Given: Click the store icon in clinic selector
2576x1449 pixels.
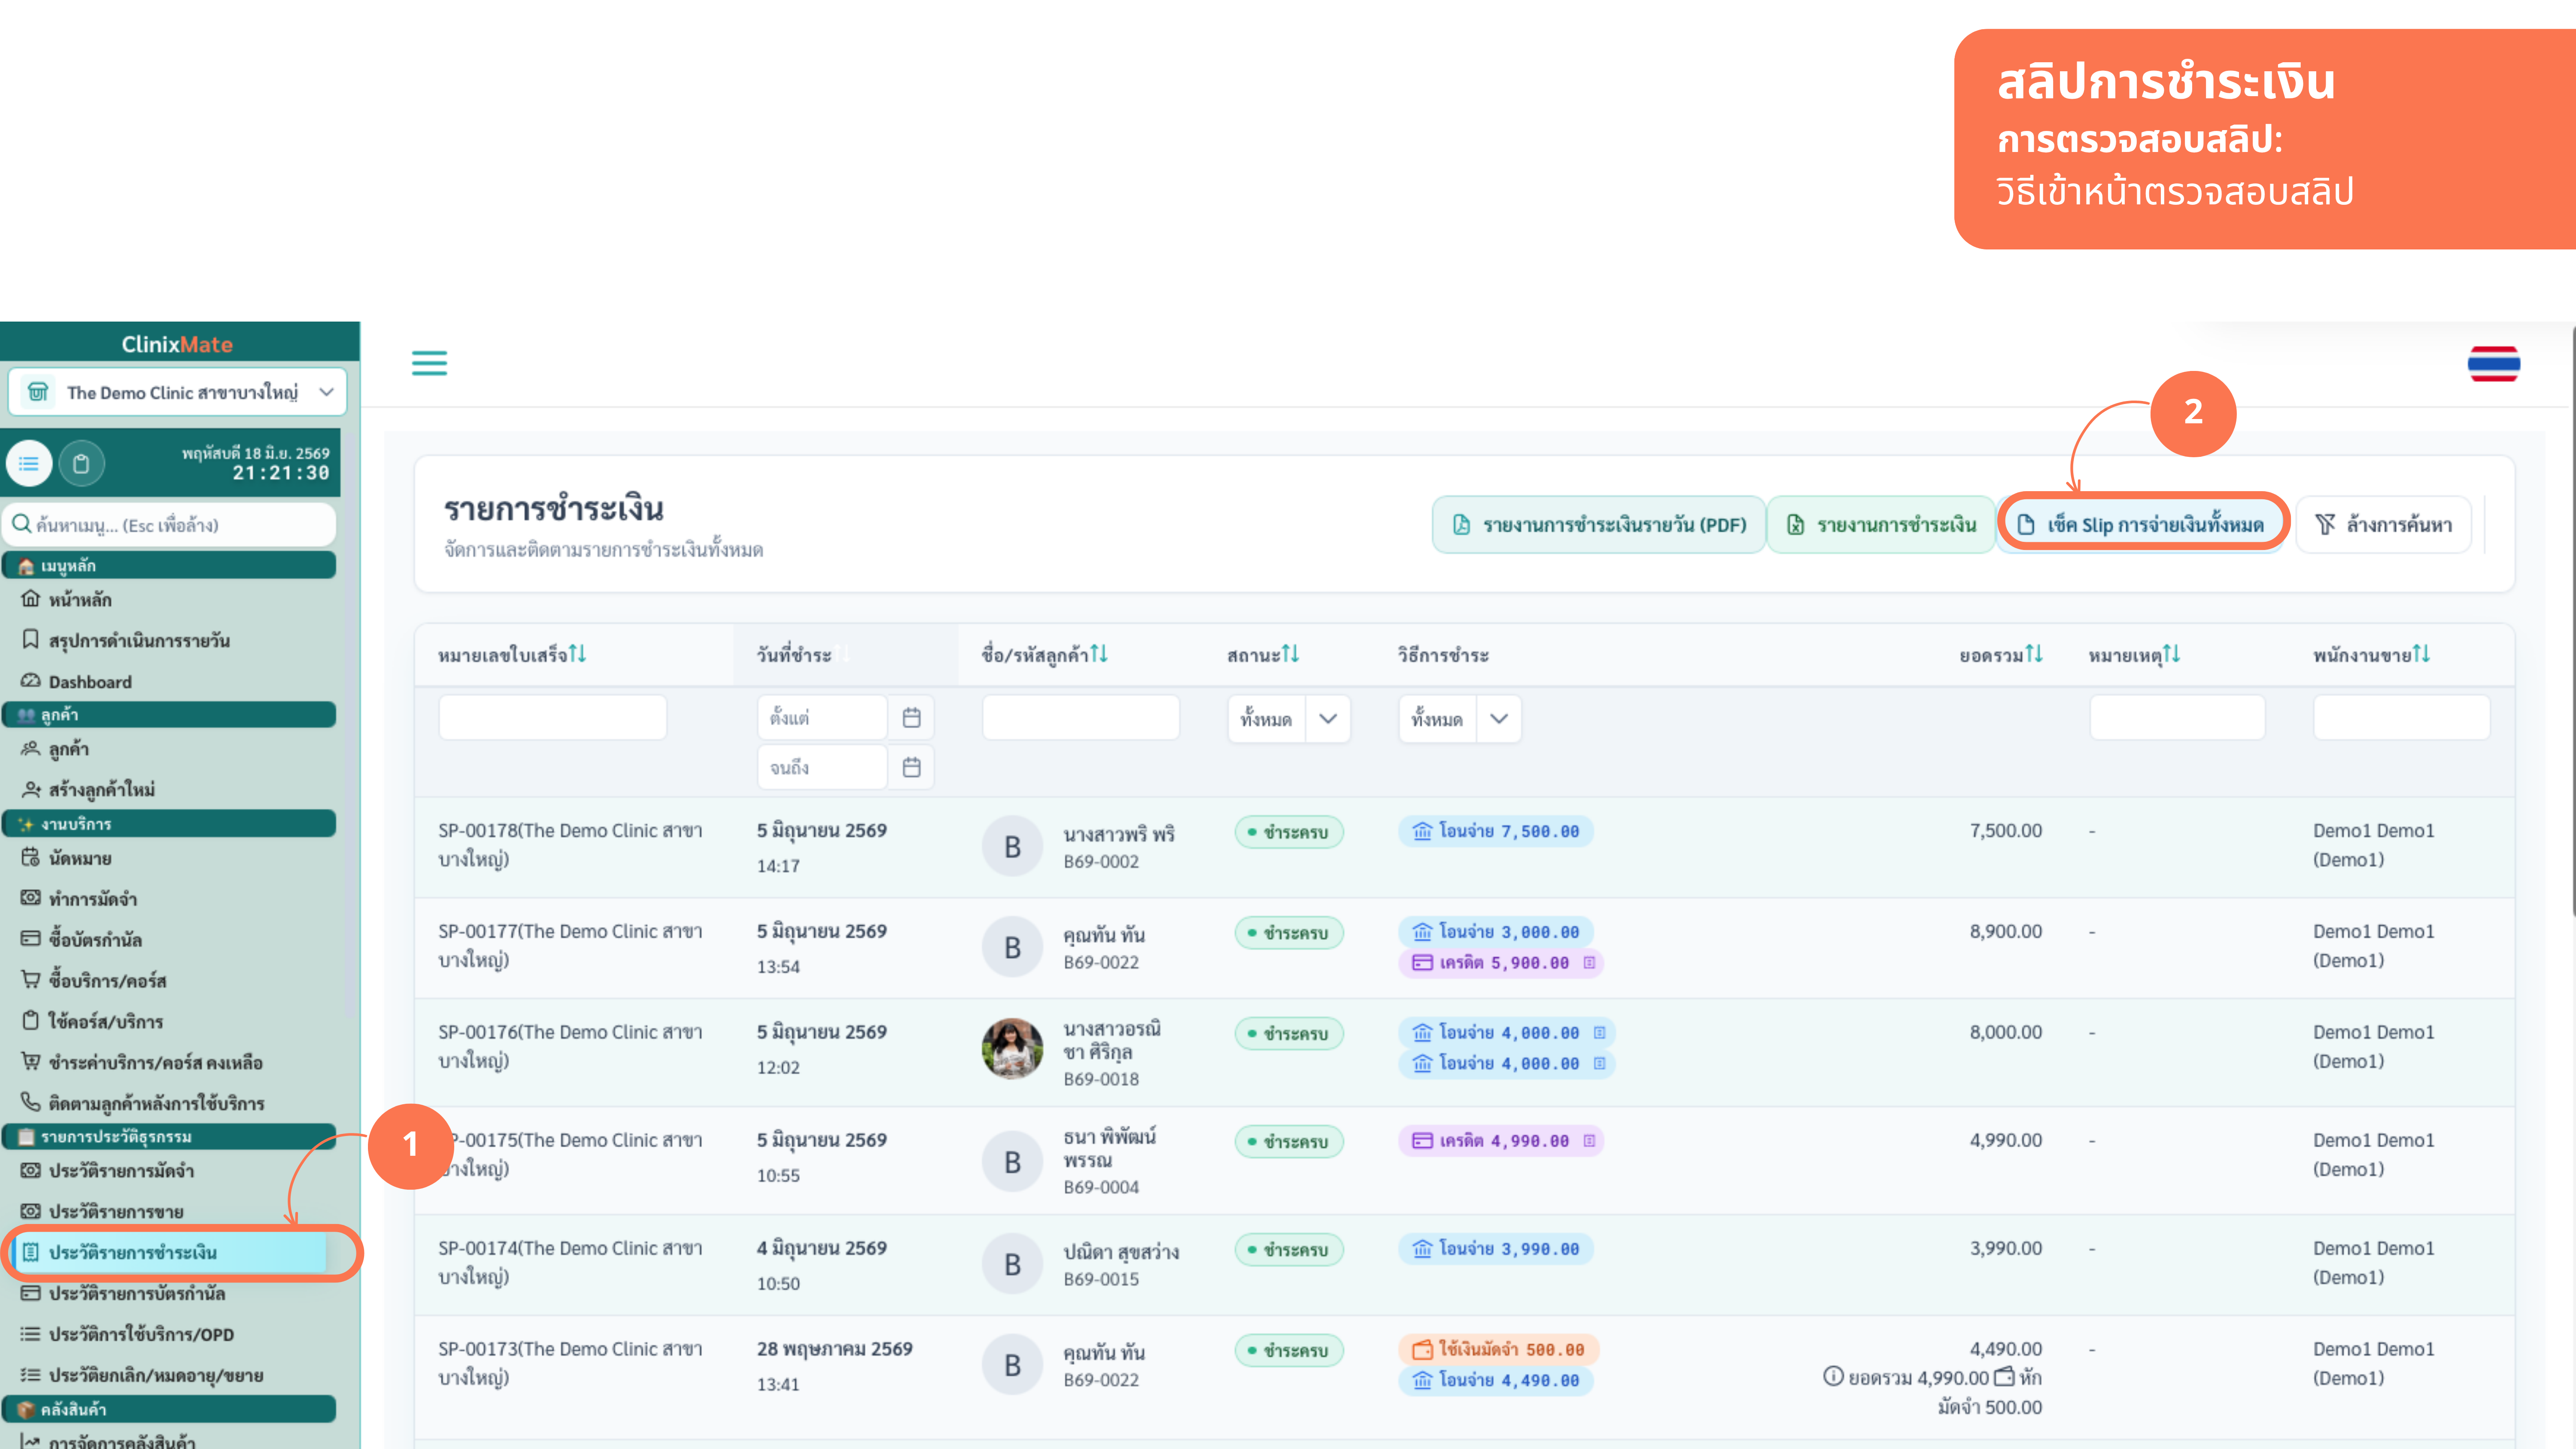Looking at the screenshot, I should click(38, 391).
